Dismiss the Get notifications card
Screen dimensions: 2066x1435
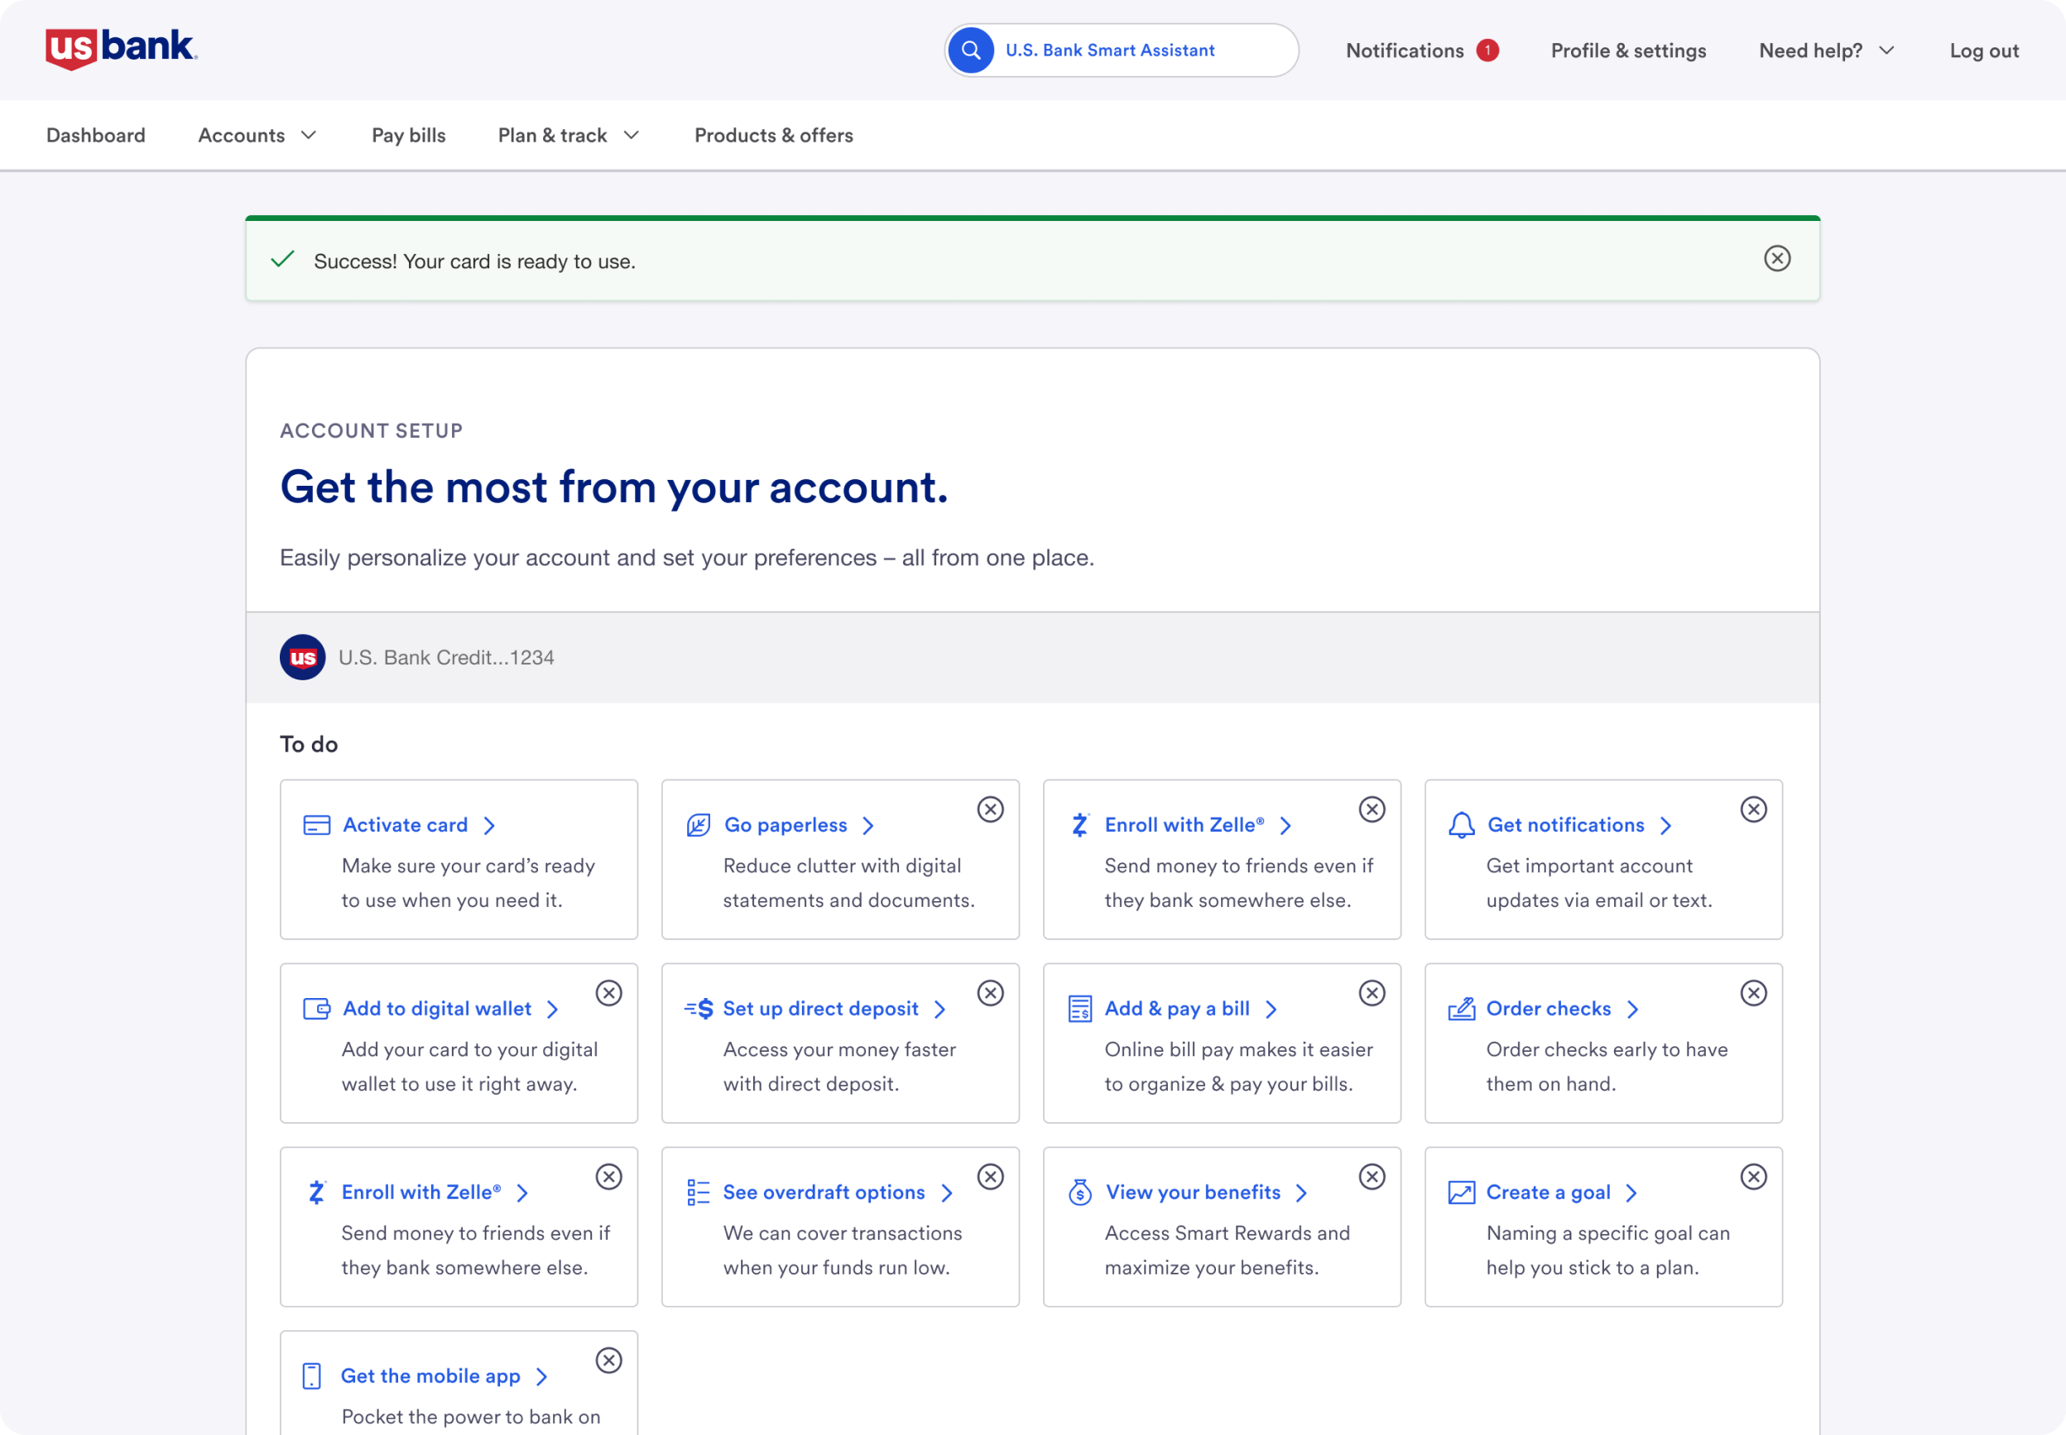pos(1753,809)
